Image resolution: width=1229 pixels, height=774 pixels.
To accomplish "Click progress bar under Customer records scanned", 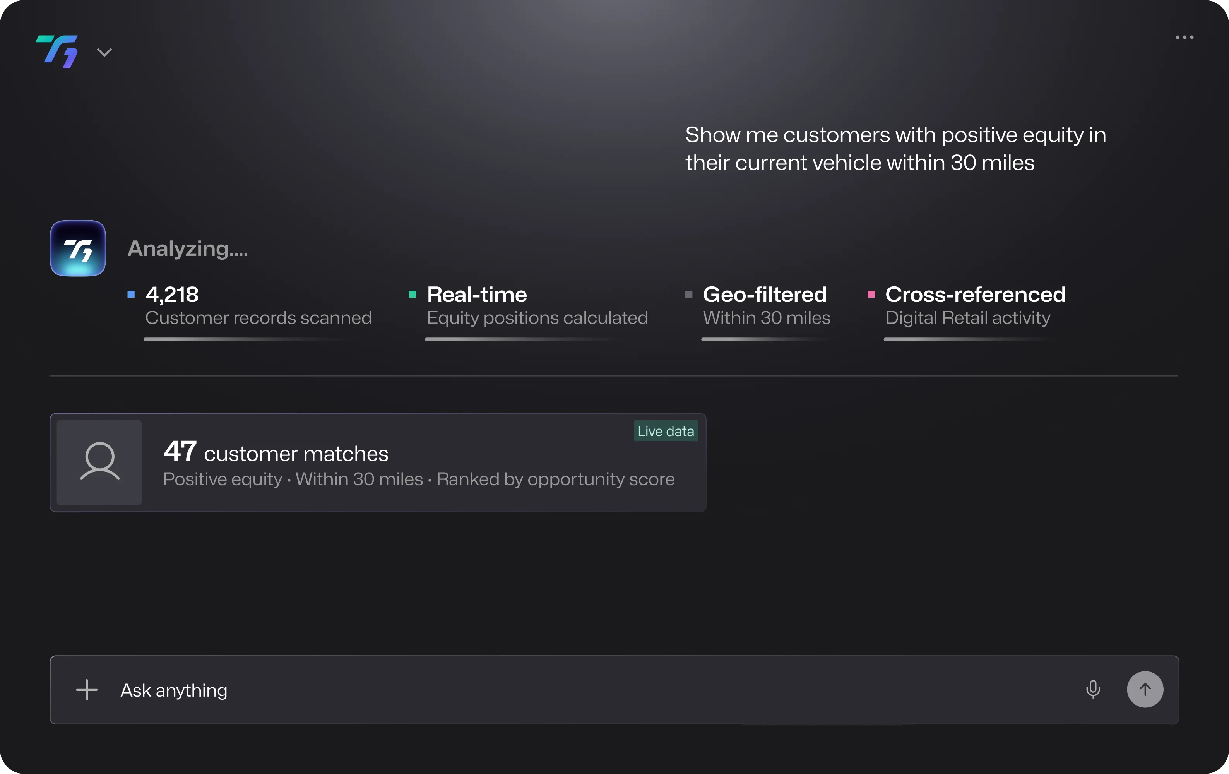I will pos(245,339).
